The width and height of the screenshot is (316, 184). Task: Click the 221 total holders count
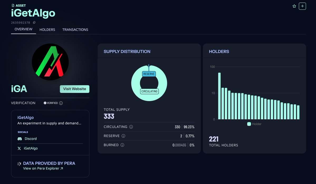click(214, 139)
